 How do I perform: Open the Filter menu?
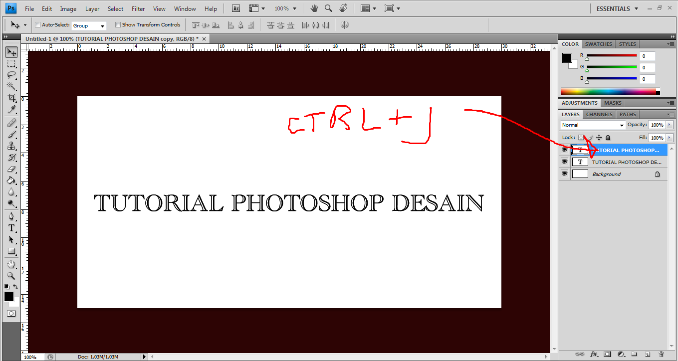[138, 9]
